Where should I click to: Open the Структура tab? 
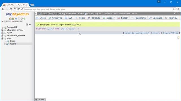(55, 18)
